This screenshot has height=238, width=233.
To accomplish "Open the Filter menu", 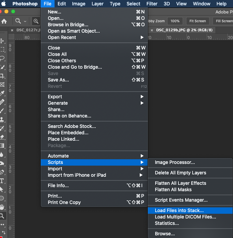I will [x=152, y=4].
